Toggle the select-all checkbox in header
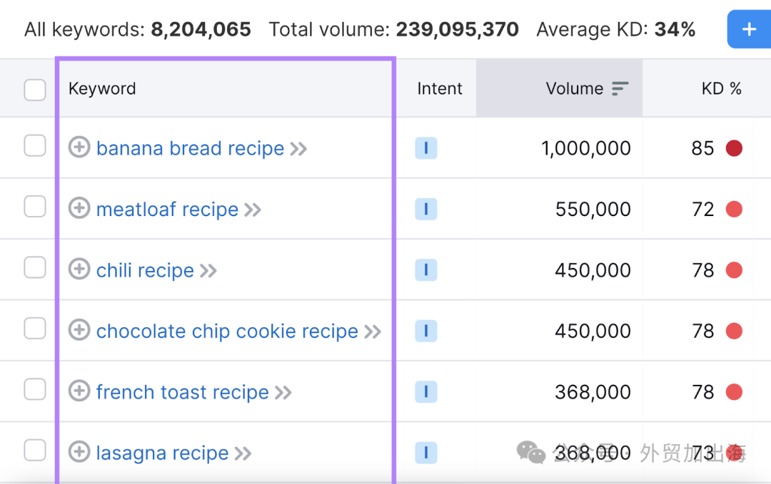Image resolution: width=771 pixels, height=484 pixels. tap(35, 90)
